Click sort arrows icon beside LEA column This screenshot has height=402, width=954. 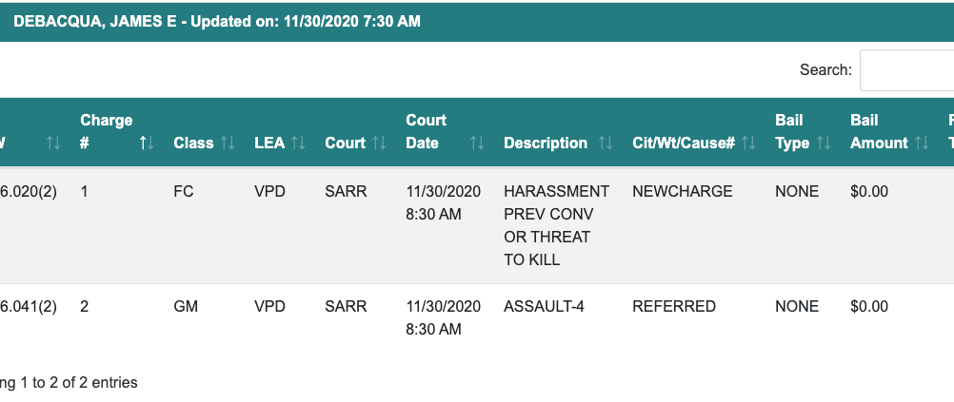298,144
